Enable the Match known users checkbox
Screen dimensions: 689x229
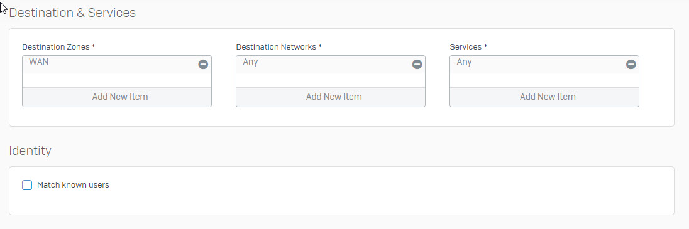click(27, 185)
